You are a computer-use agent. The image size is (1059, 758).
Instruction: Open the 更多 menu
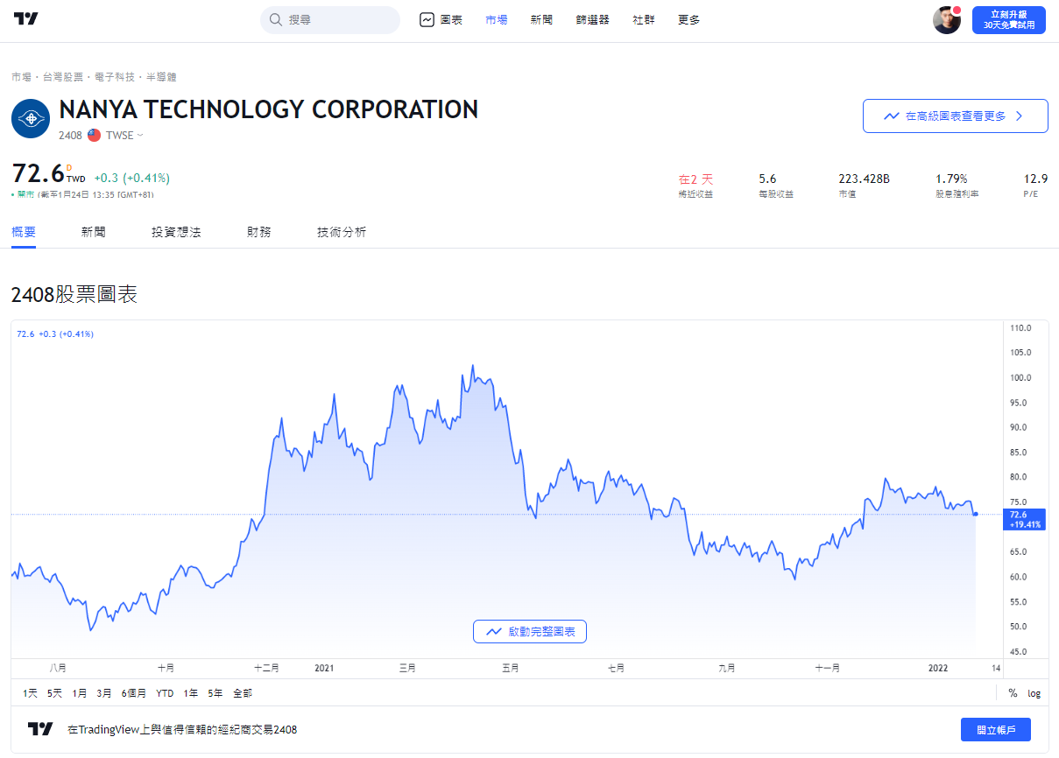coord(688,19)
